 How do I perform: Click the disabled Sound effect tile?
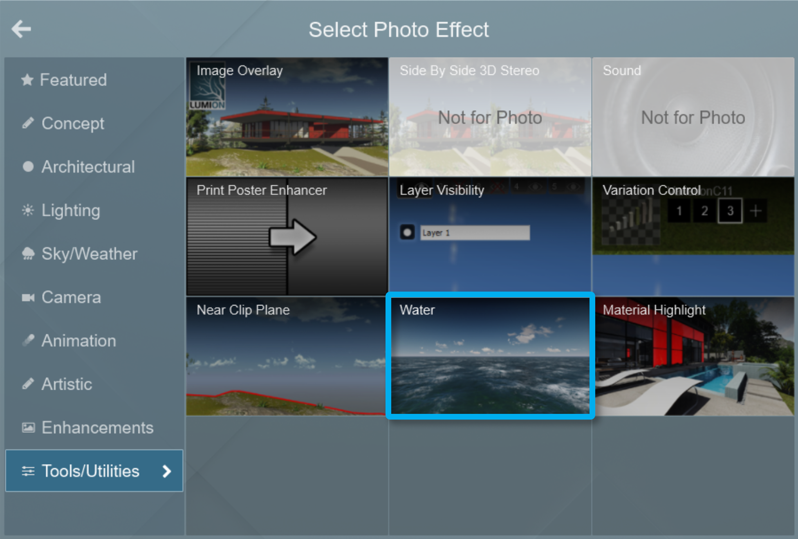[x=693, y=117]
